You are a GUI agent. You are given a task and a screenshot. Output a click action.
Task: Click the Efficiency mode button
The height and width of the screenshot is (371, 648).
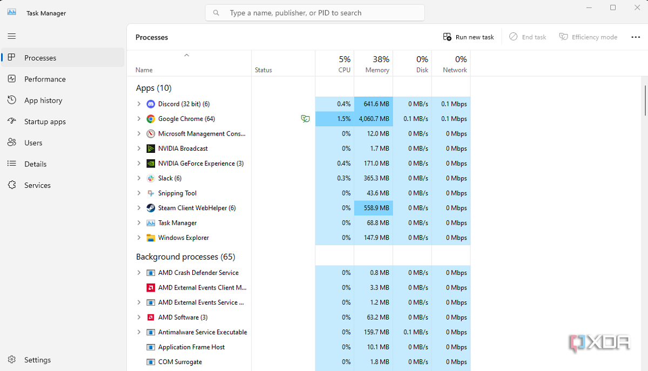tap(588, 37)
